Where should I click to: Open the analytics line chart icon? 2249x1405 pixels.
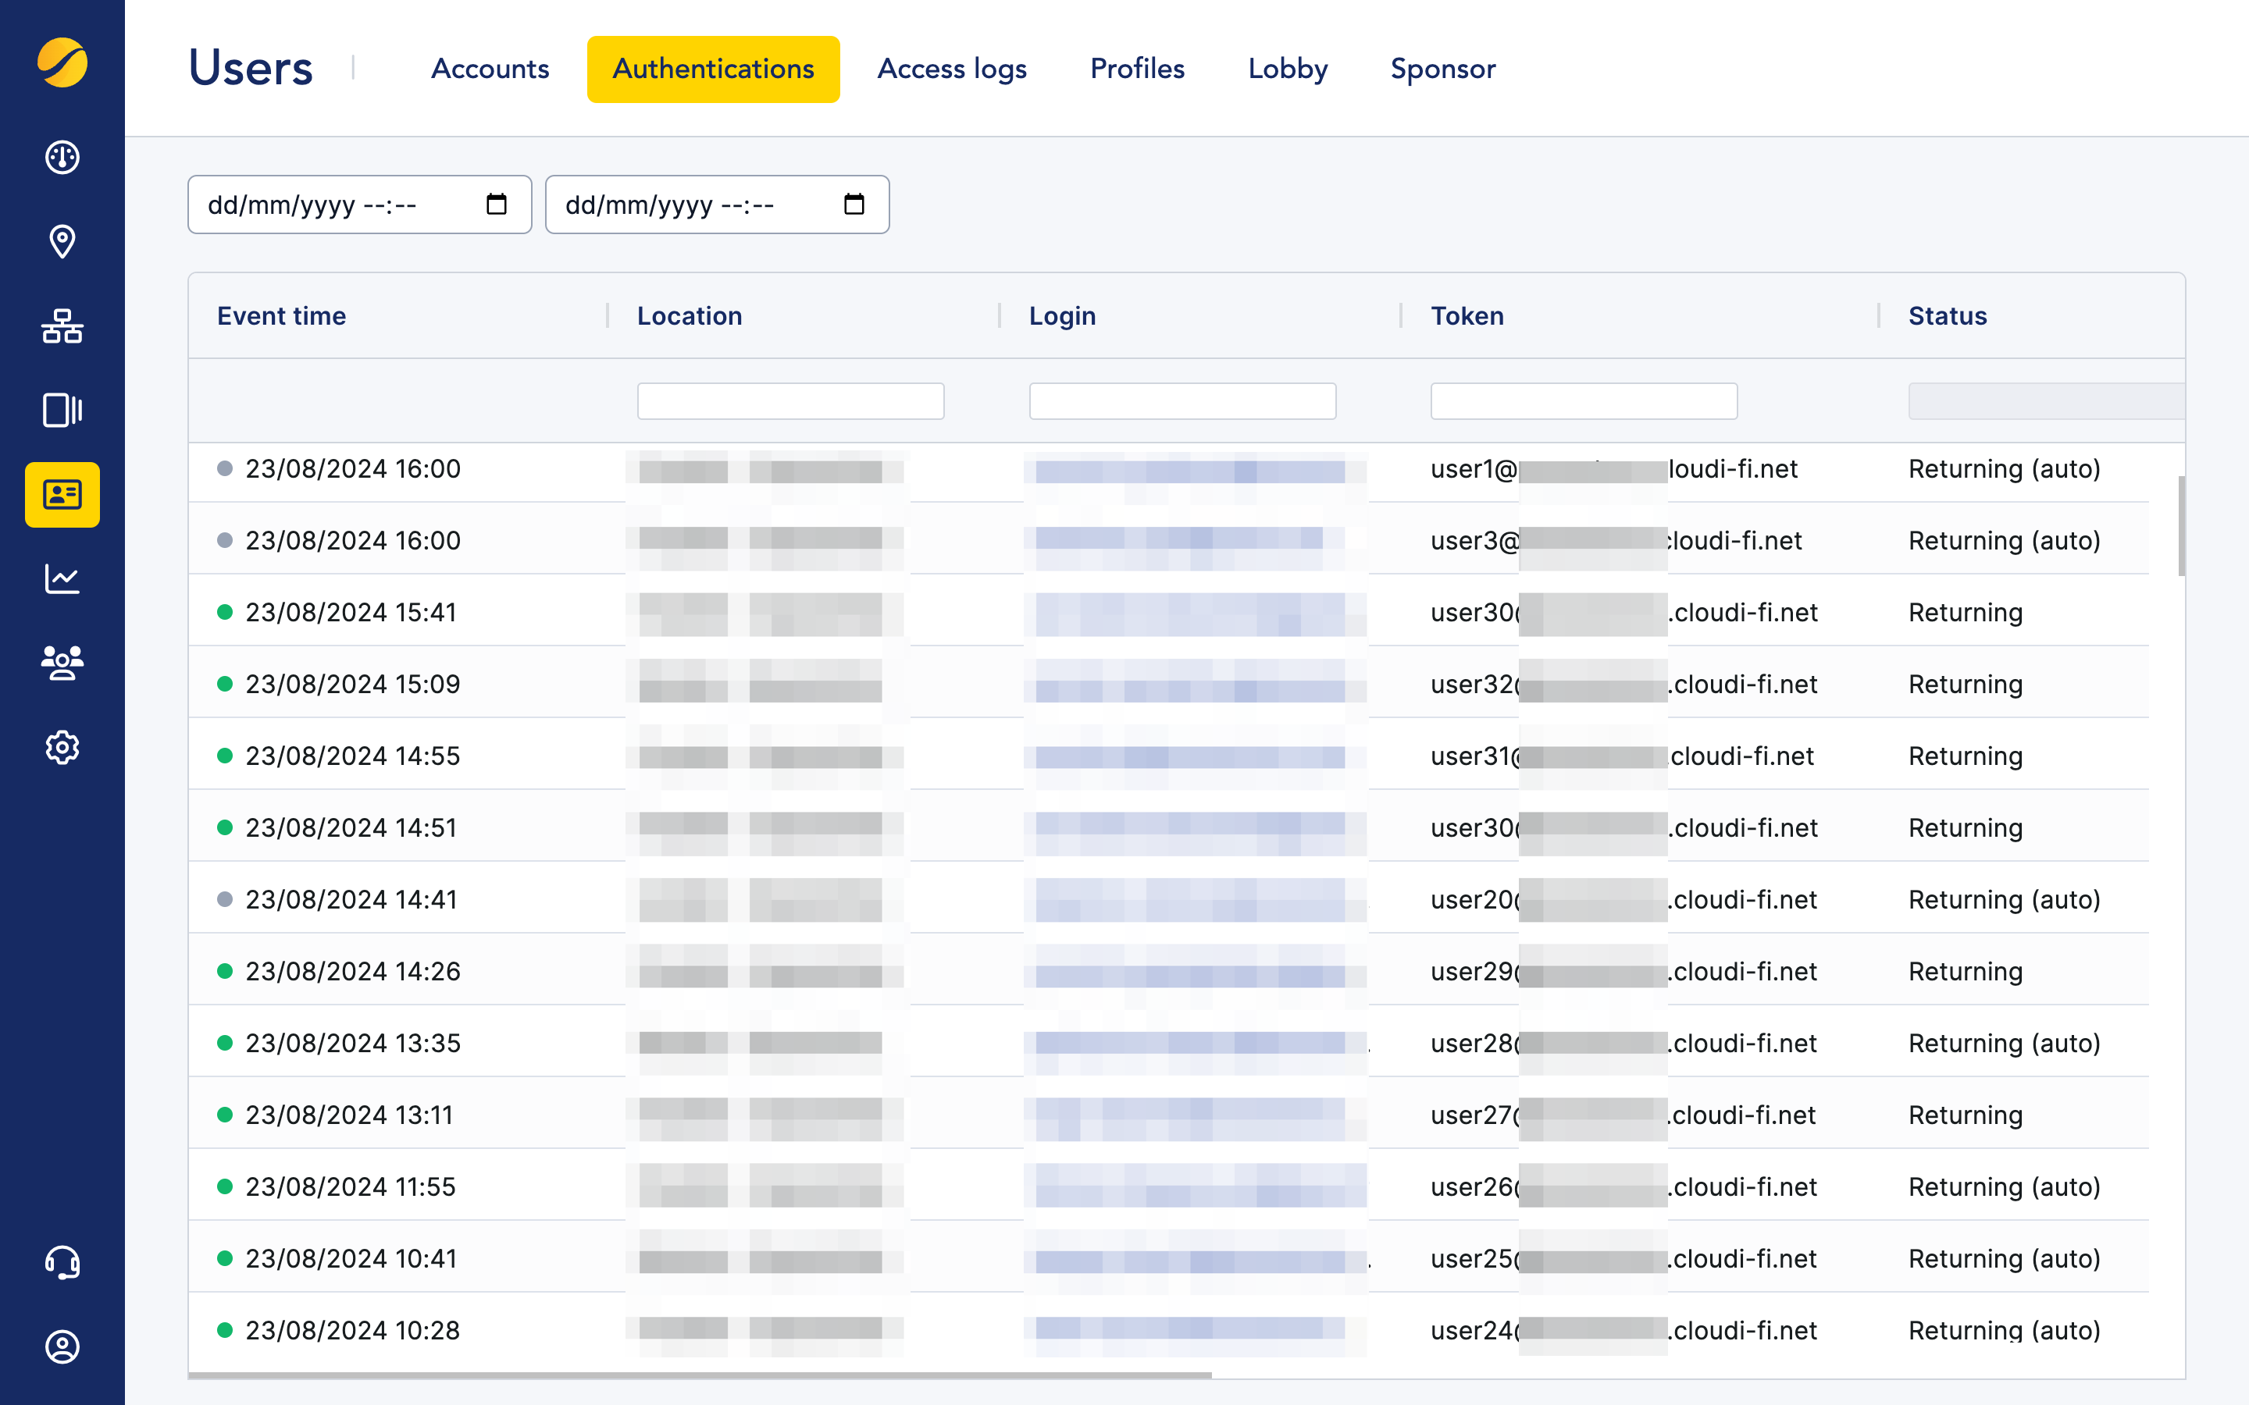pos(62,578)
